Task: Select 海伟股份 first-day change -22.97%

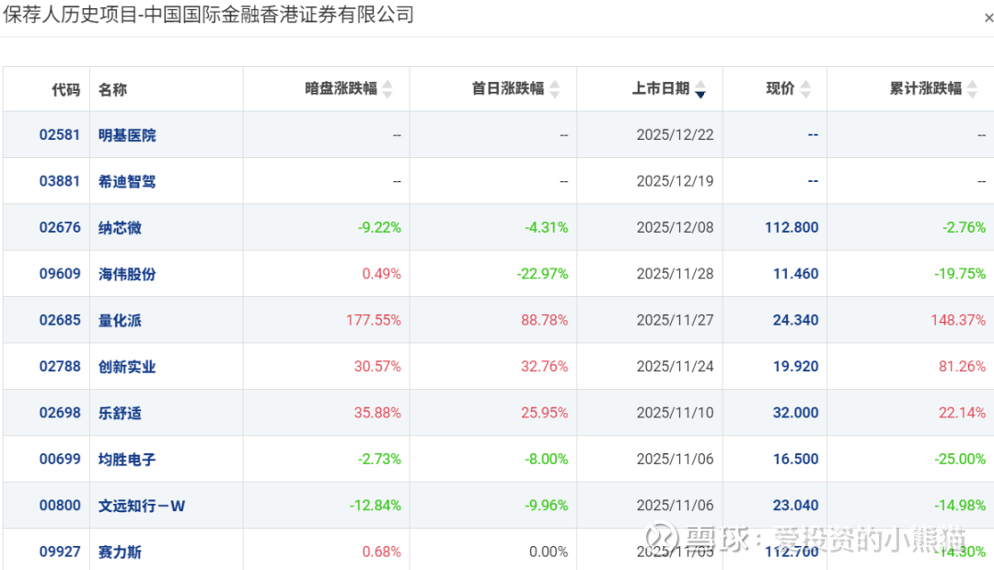Action: pos(543,274)
